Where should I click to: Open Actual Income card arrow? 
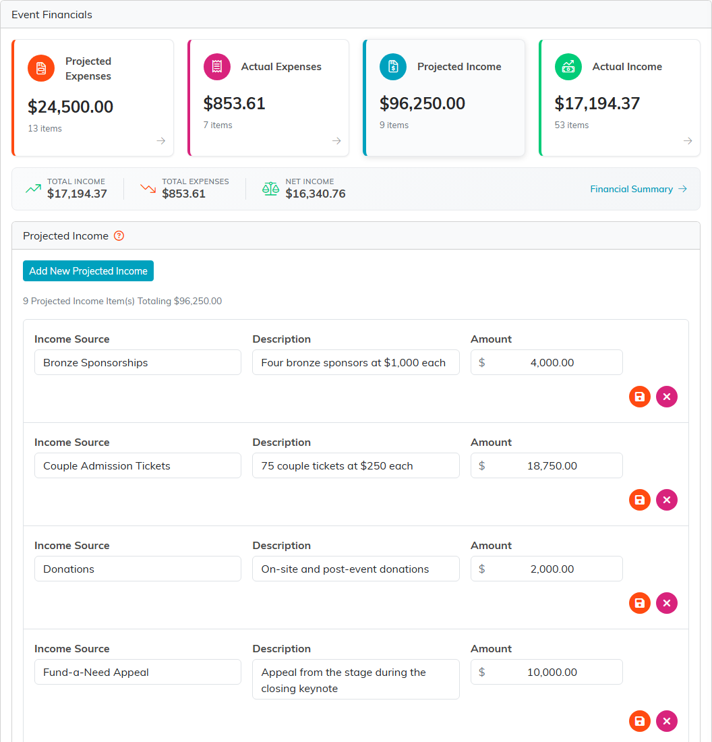coord(688,141)
